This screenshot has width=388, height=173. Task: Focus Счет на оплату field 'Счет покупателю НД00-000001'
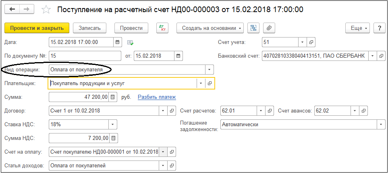point(104,152)
